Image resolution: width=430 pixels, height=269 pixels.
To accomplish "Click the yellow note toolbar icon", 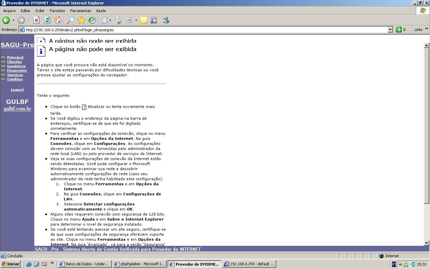I will tap(143, 21).
